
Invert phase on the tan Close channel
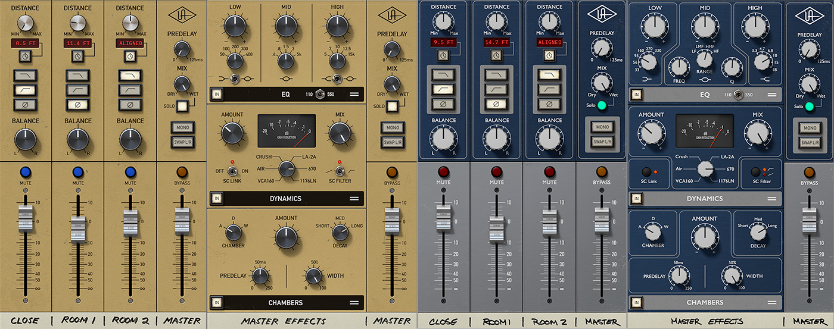pos(26,105)
